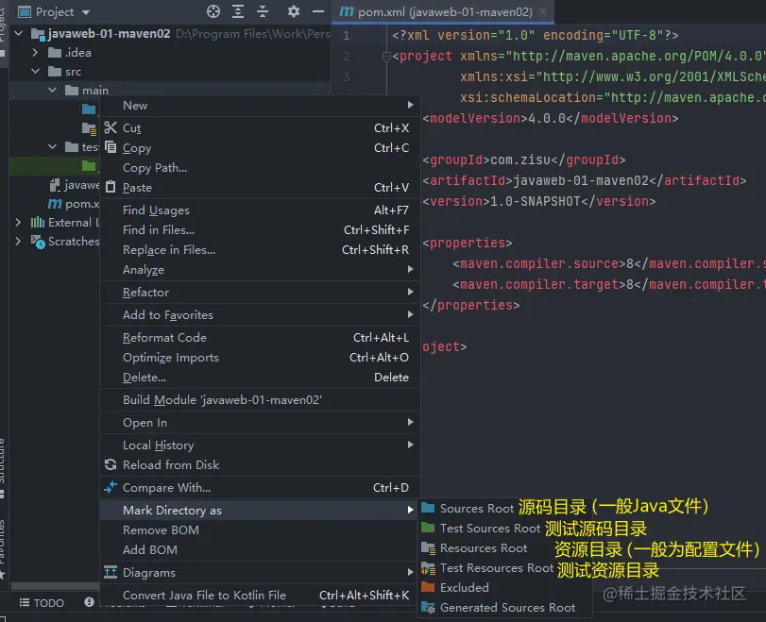Click the Diagrams icon
The width and height of the screenshot is (766, 622).
point(111,572)
